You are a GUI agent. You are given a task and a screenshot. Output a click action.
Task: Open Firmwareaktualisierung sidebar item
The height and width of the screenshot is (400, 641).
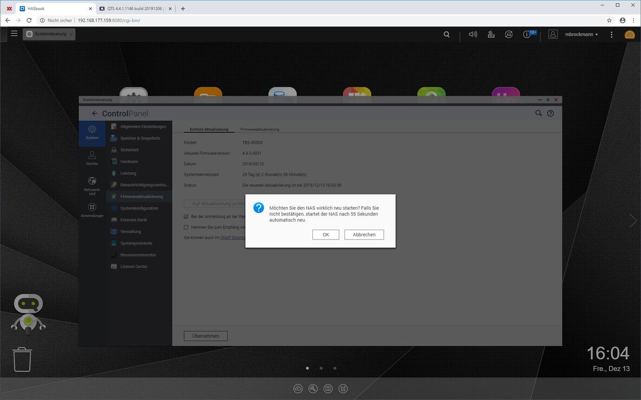[139, 197]
